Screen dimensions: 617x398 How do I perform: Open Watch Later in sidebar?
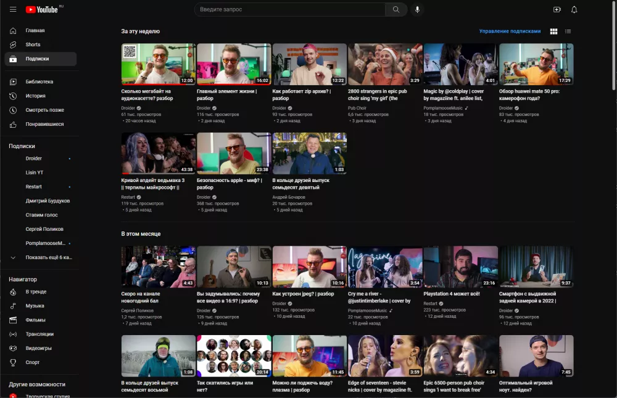(x=44, y=110)
